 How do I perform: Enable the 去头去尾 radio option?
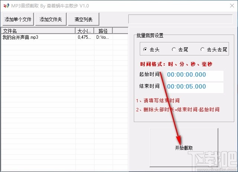click(x=214, y=50)
